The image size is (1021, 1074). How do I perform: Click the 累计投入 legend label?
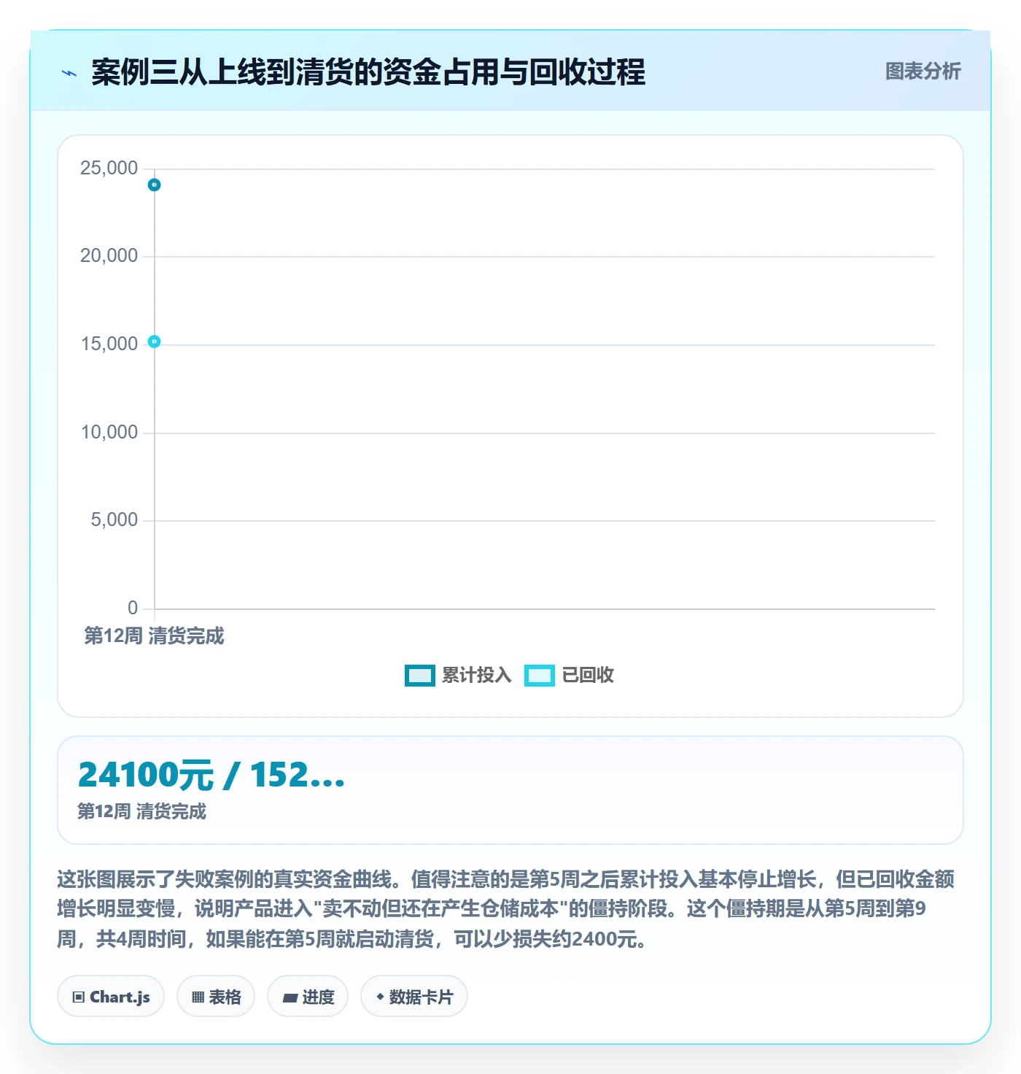point(476,676)
